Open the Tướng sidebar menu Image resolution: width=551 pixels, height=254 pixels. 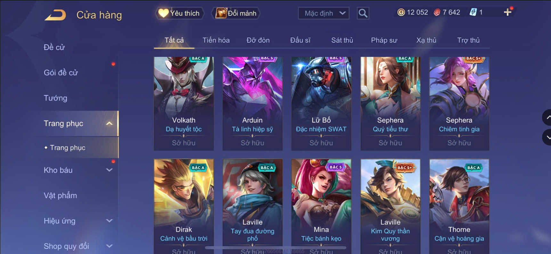pos(55,98)
